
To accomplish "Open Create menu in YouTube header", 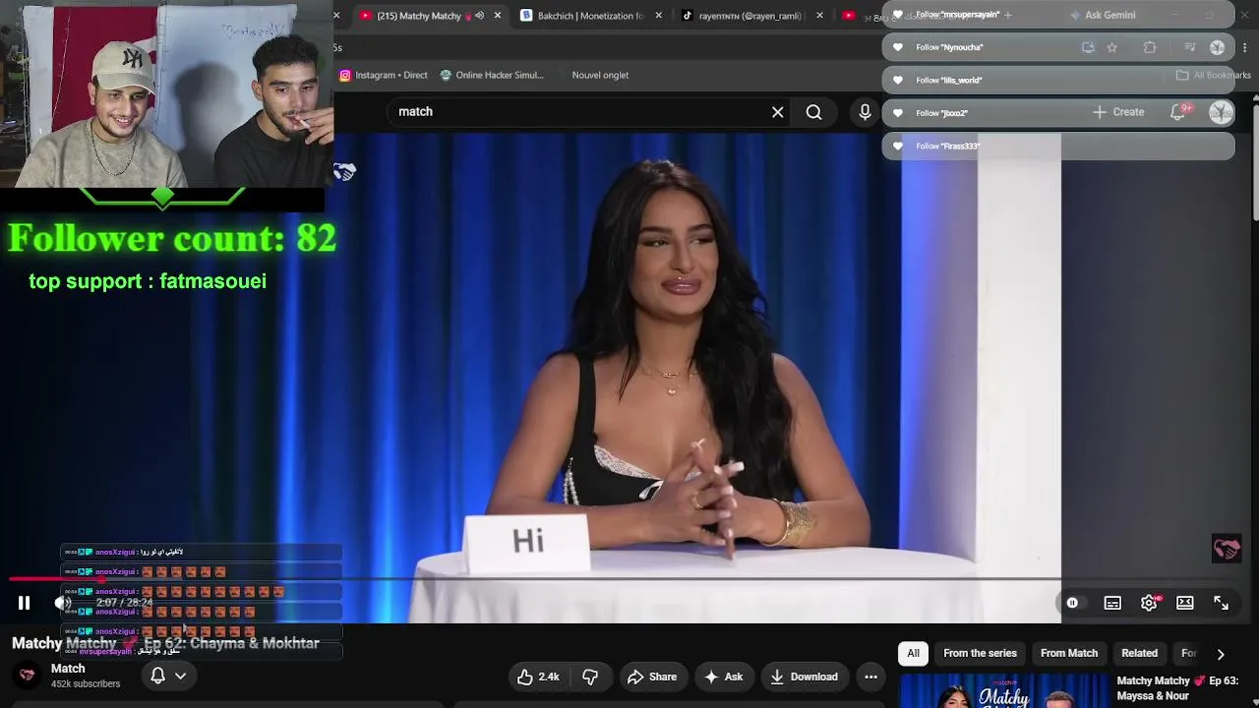I will pos(1119,112).
